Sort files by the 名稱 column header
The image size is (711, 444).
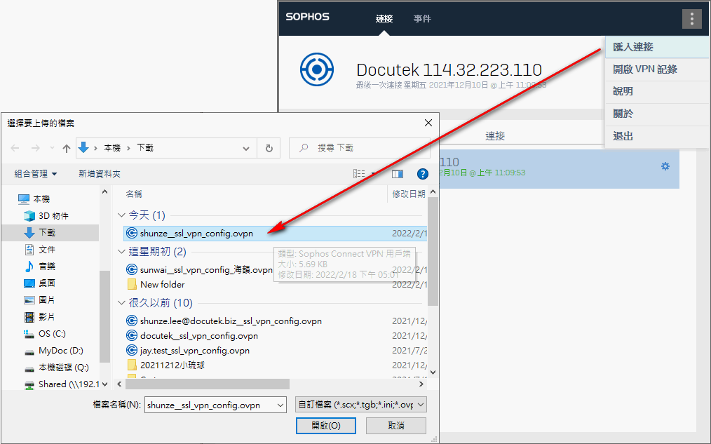tap(134, 194)
